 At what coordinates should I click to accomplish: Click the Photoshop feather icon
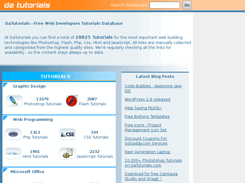pyautogui.click(x=14, y=101)
